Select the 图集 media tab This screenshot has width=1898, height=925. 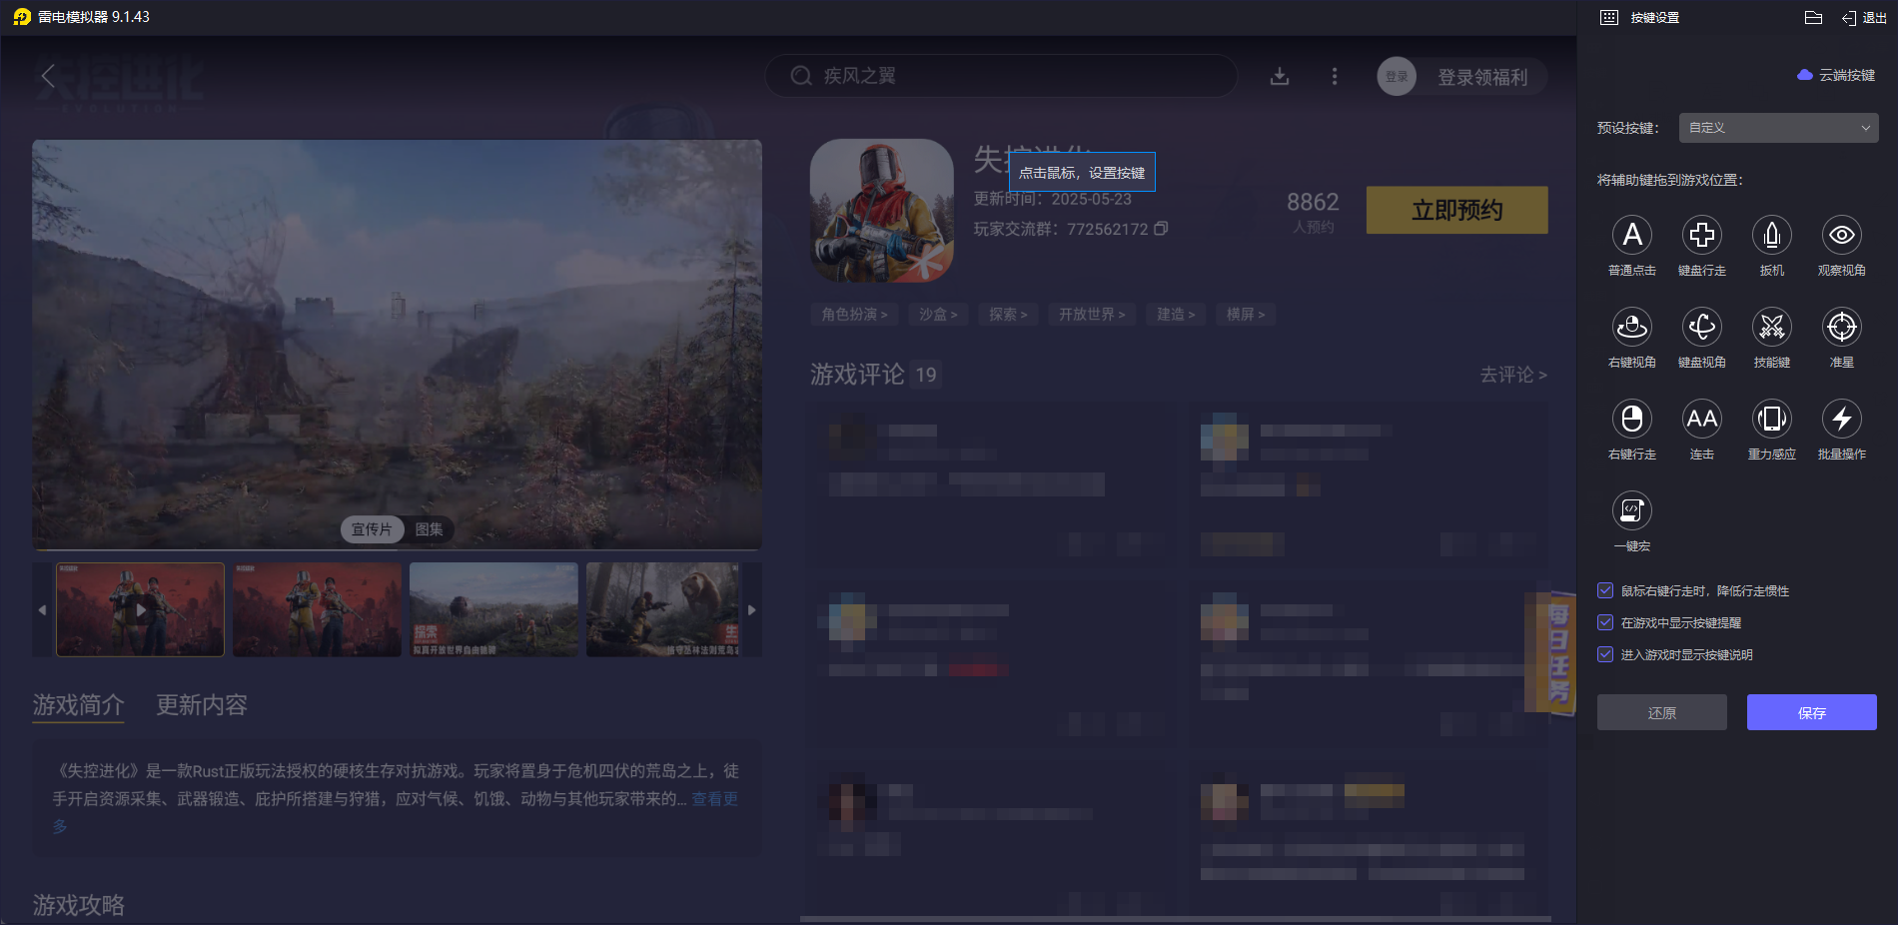coord(430,529)
